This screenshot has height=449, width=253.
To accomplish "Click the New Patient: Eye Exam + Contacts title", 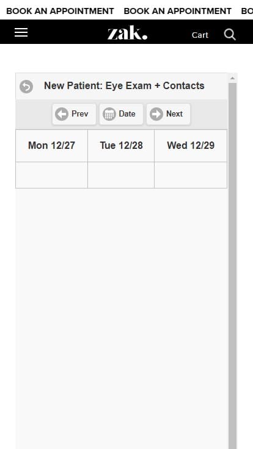I will click(x=124, y=85).
